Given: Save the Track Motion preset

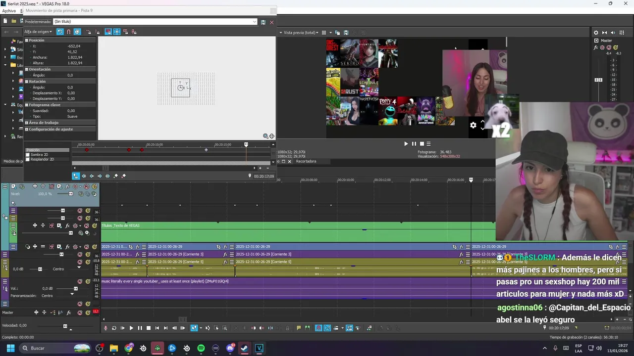Looking at the screenshot, I should (x=263, y=22).
